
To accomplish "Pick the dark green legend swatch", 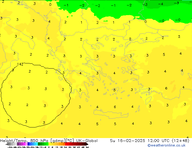I will click(x=39, y=144).
